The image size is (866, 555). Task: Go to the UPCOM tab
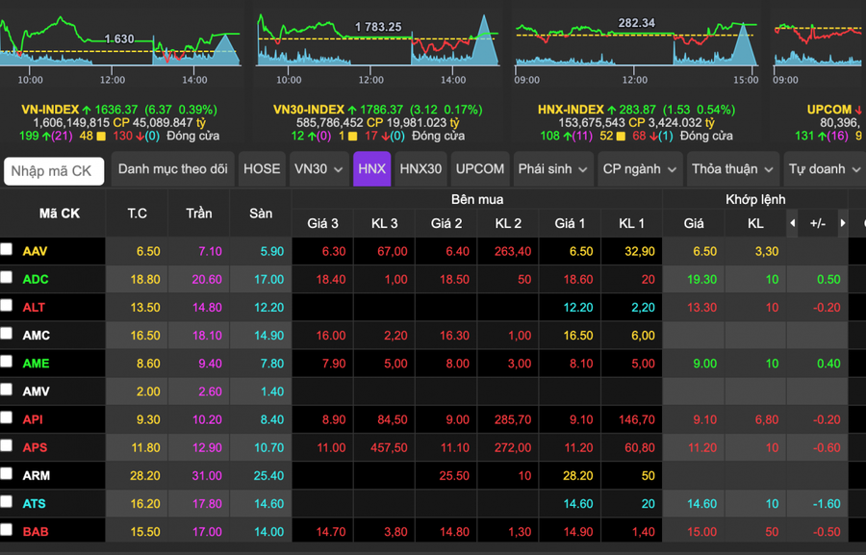[x=480, y=169]
